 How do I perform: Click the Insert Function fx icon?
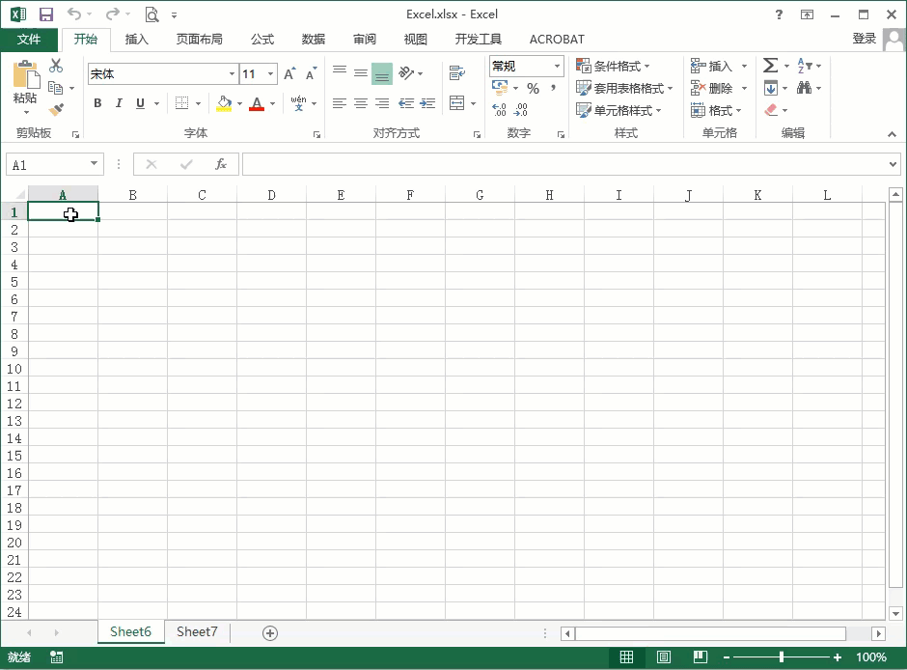pyautogui.click(x=221, y=164)
